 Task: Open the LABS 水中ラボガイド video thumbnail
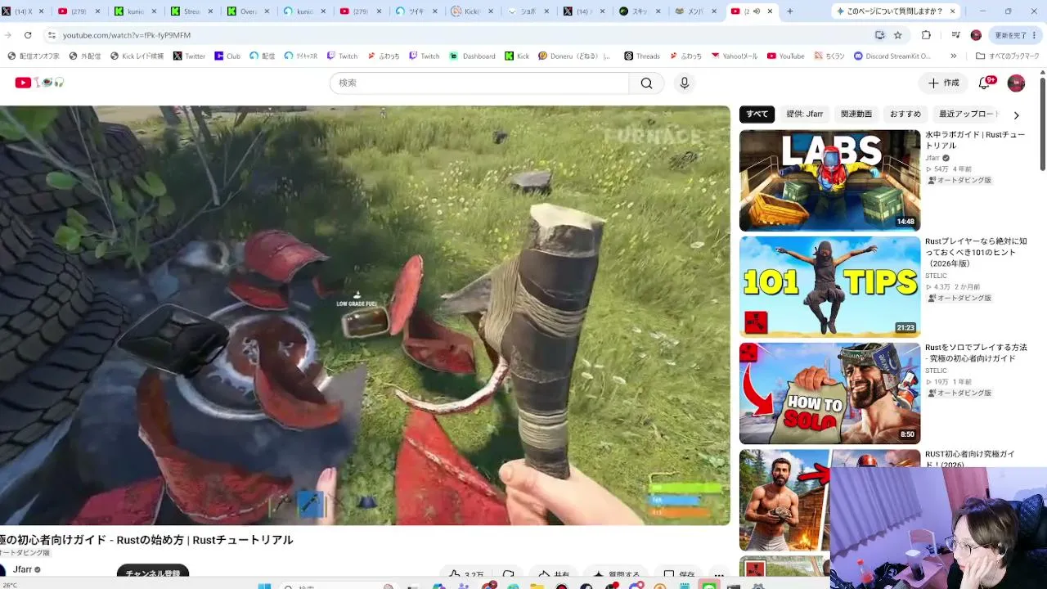point(829,181)
